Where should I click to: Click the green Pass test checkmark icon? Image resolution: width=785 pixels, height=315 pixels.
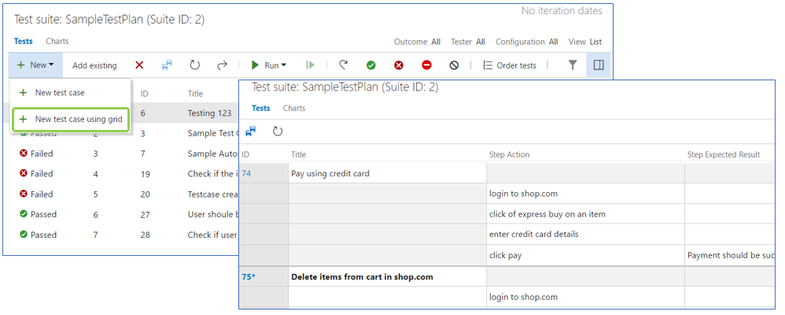tap(370, 65)
